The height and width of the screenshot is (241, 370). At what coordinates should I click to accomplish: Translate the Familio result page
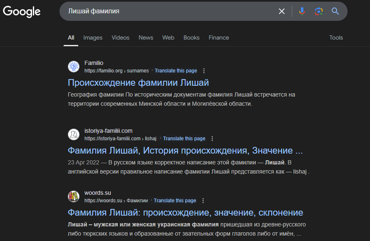coord(176,71)
